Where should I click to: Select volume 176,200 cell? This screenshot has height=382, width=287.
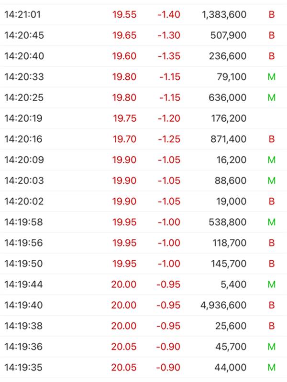tap(229, 118)
